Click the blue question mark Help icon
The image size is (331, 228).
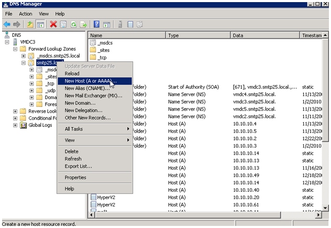point(96,25)
